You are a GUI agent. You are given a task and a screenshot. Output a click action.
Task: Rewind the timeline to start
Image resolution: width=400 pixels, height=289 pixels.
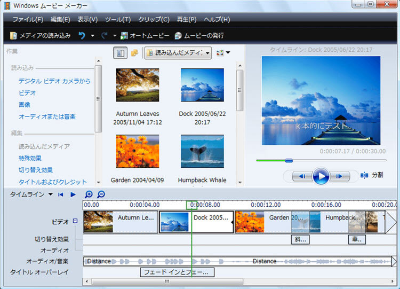click(x=61, y=194)
